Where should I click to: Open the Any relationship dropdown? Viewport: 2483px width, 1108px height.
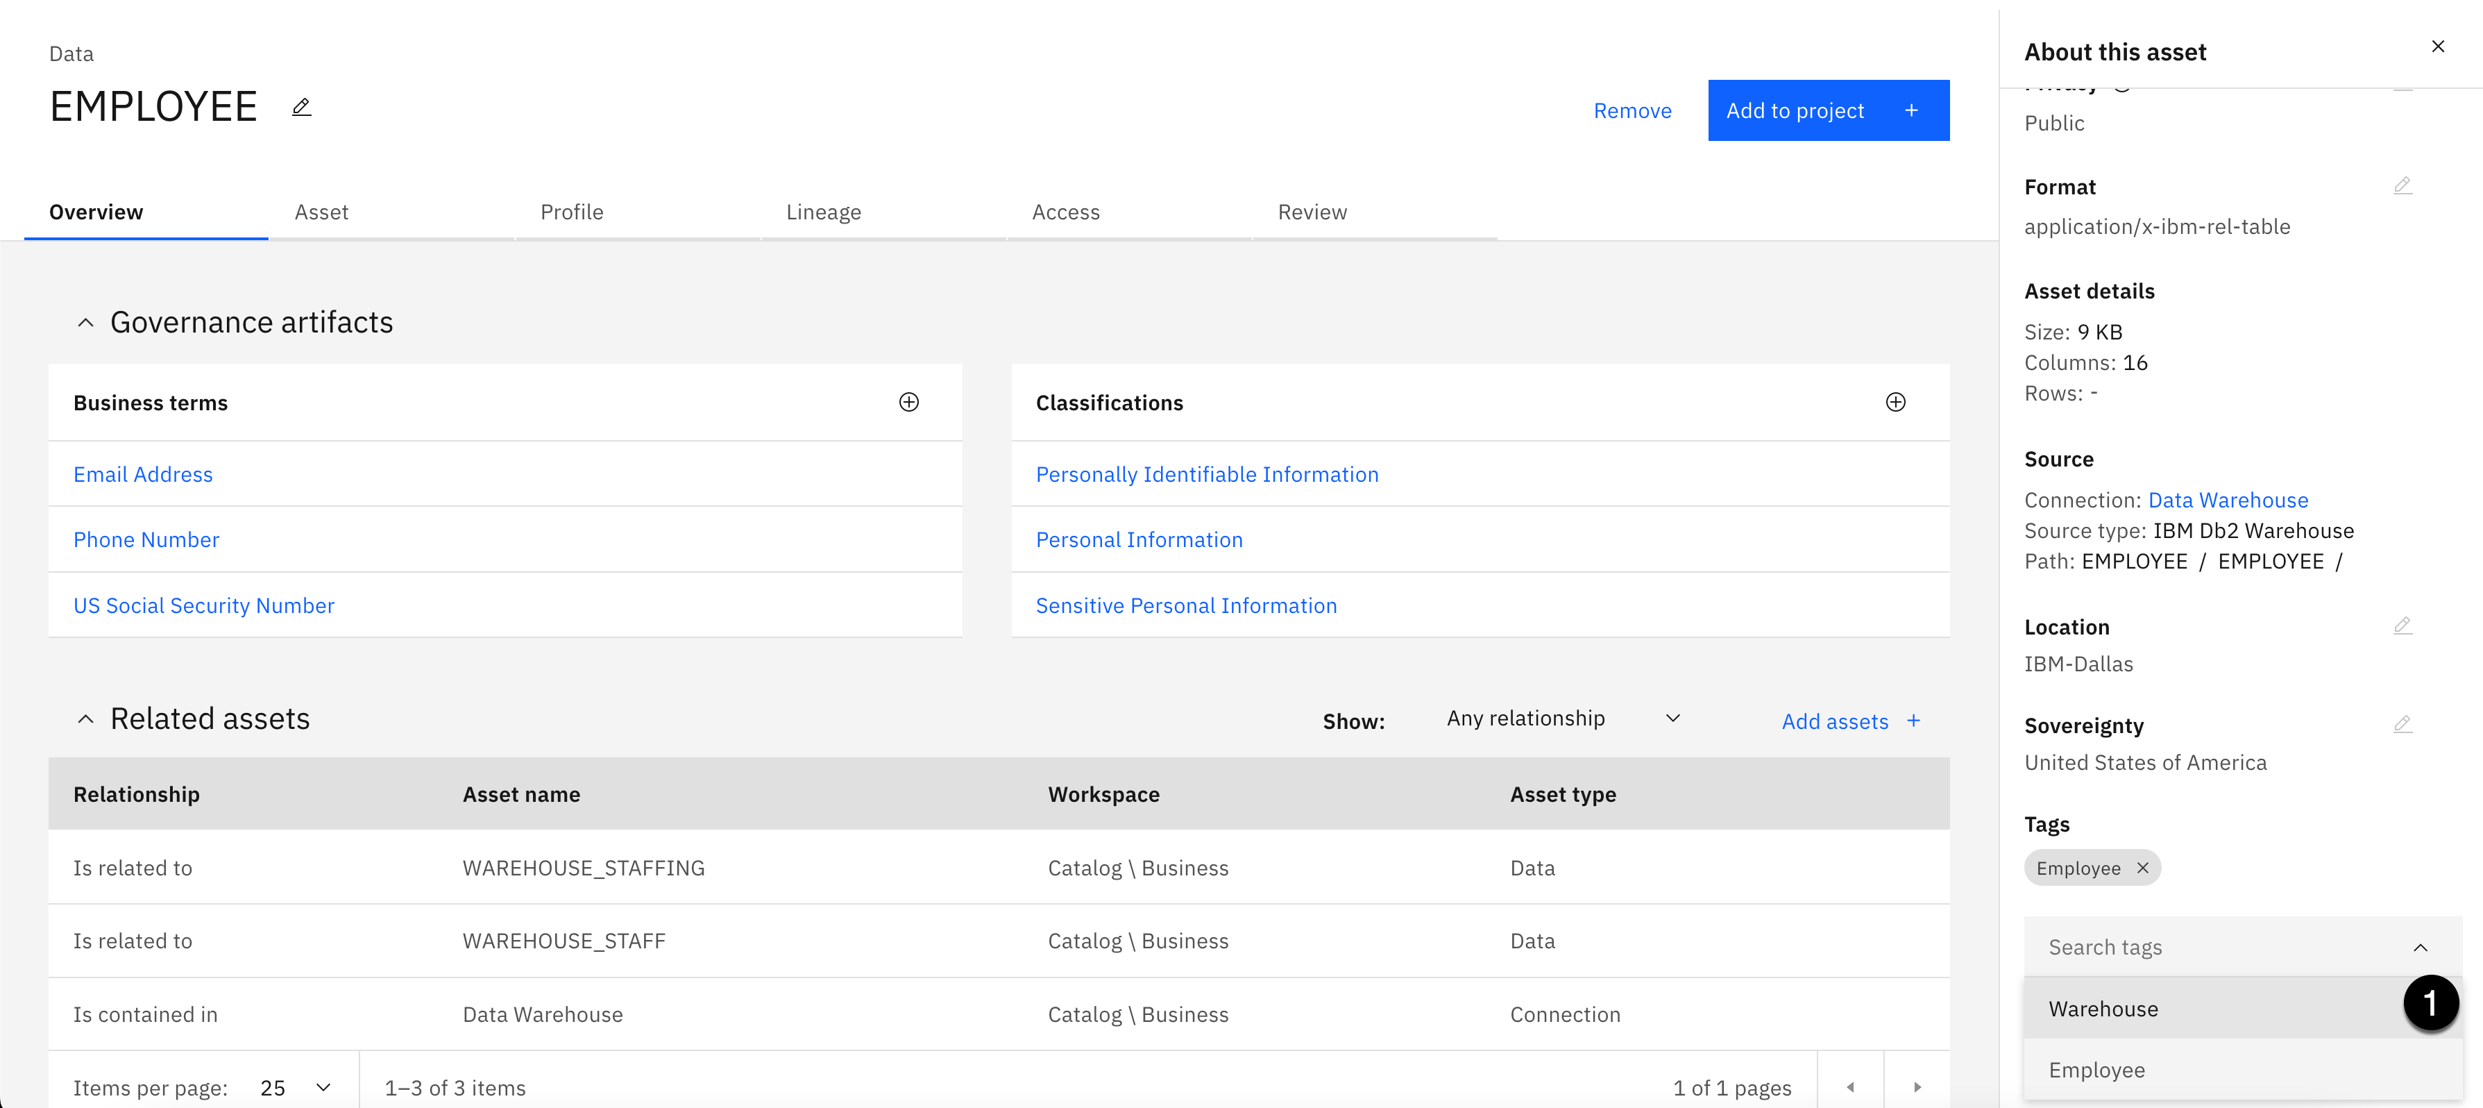pyautogui.click(x=1561, y=719)
